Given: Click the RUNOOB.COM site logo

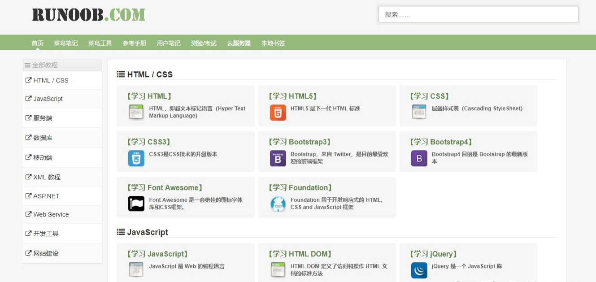Looking at the screenshot, I should (88, 15).
